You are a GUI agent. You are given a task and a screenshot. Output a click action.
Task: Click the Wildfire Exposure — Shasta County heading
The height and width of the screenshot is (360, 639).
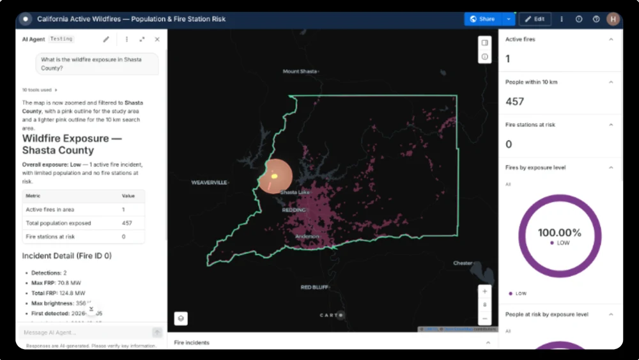pos(72,145)
